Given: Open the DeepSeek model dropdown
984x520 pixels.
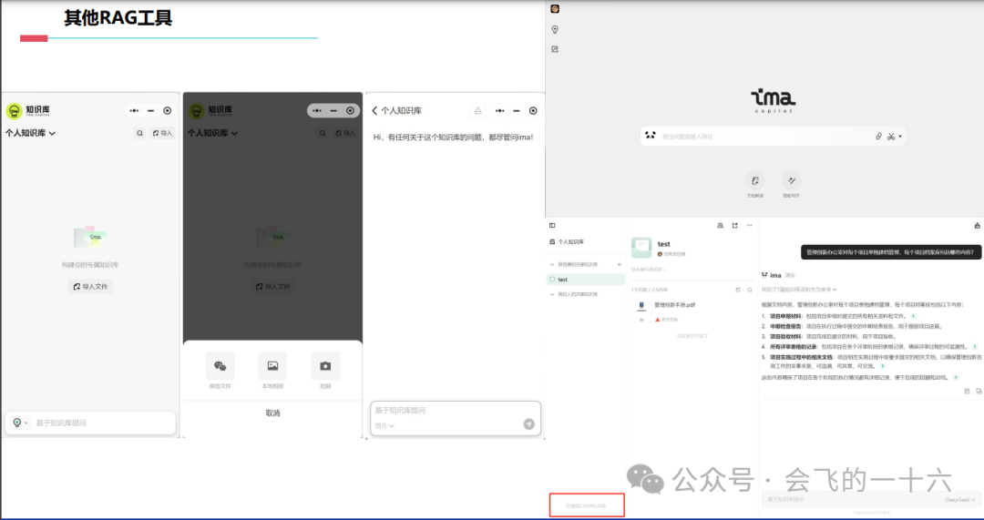Looking at the screenshot, I should pos(961,500).
